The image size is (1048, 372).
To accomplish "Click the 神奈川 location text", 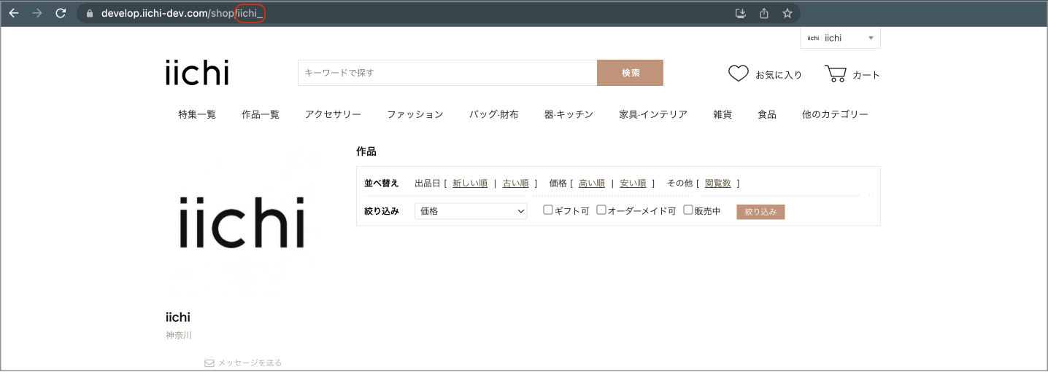I will pos(179,336).
